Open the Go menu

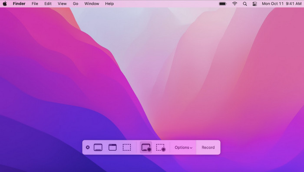76,3
